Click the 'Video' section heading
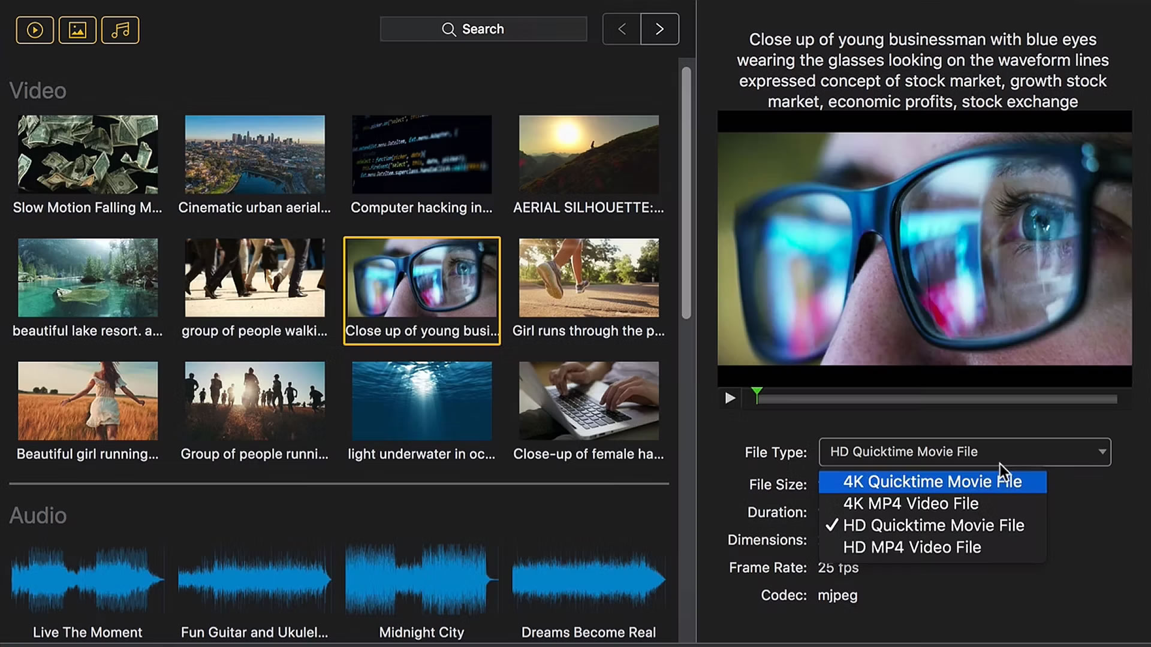 (38, 91)
